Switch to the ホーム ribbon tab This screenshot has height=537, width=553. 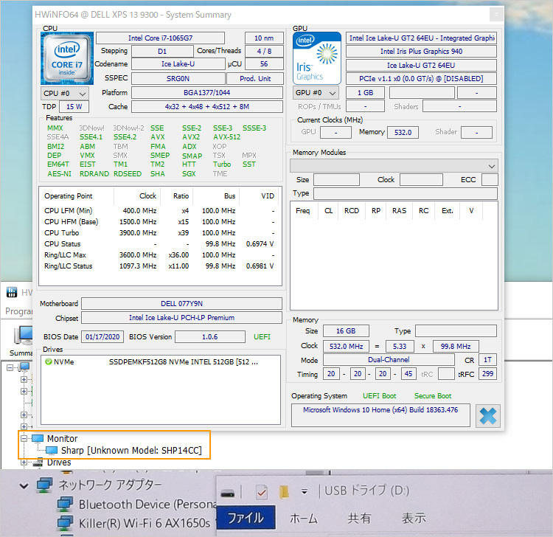pyautogui.click(x=304, y=519)
